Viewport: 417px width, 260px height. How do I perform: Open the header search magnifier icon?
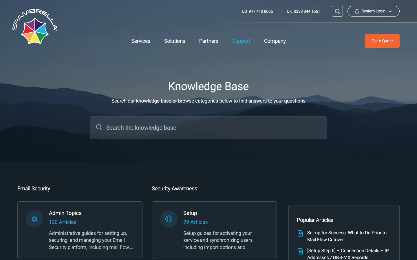[x=337, y=11]
